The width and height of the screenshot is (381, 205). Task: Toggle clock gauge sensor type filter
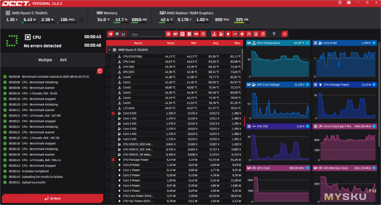tap(249, 34)
